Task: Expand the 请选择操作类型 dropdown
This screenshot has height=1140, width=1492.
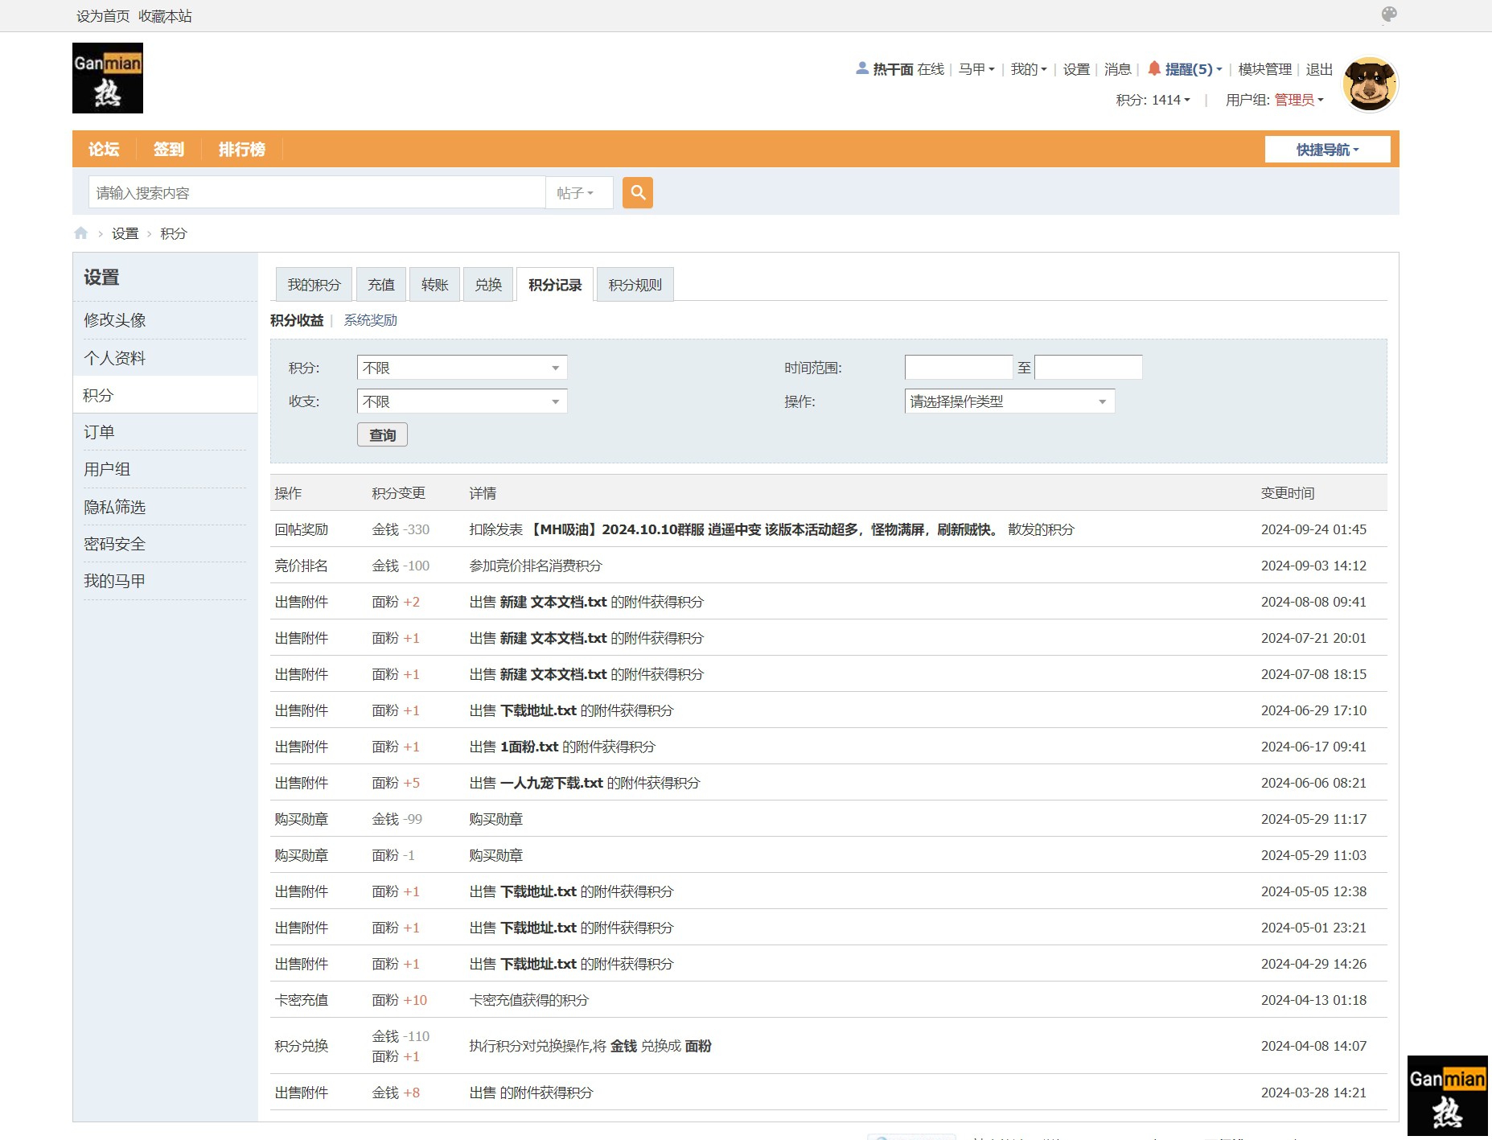Action: tap(1009, 401)
